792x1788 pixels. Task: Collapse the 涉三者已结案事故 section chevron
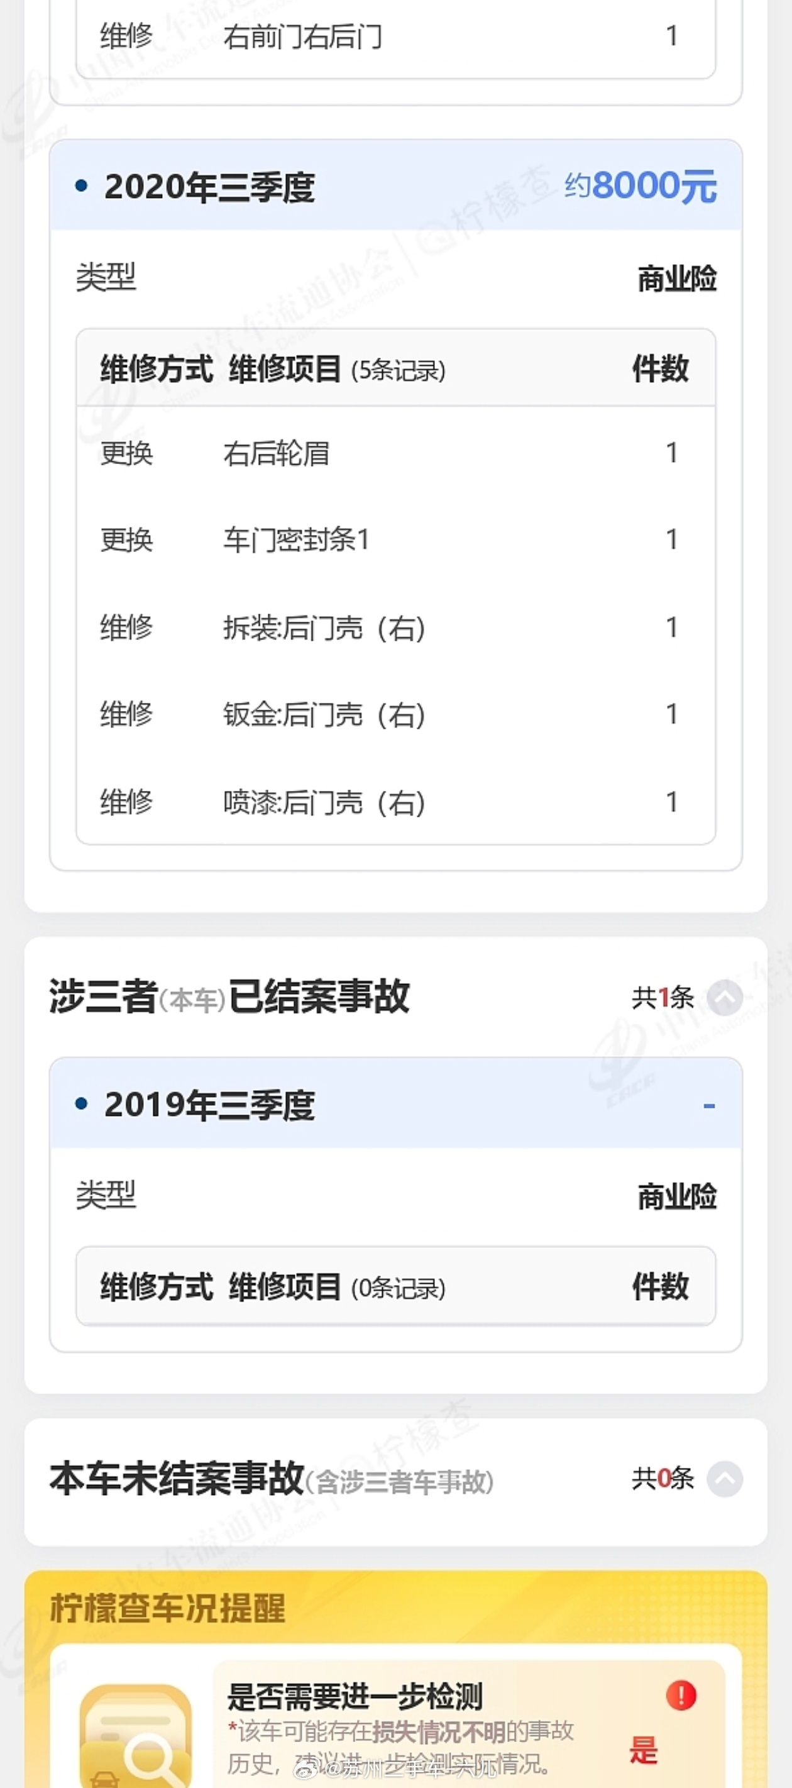(725, 998)
